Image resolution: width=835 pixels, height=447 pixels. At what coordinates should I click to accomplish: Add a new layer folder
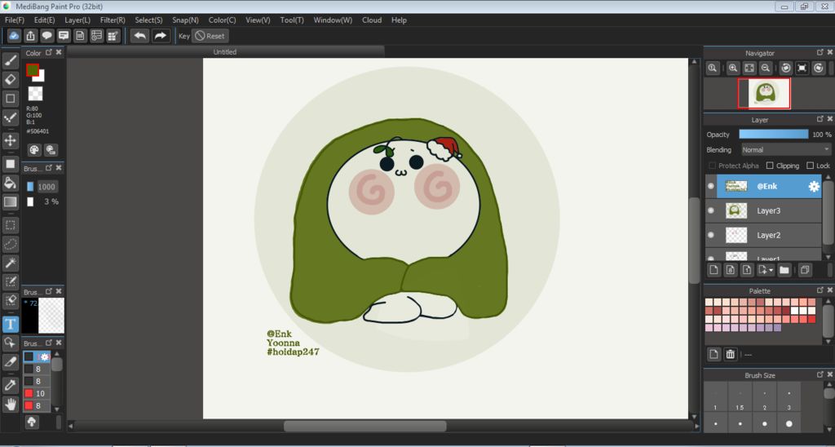point(784,270)
